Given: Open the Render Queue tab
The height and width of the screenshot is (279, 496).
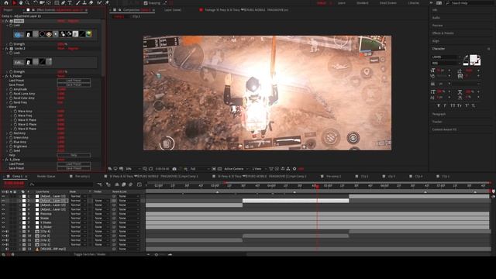Looking at the screenshot, I should click(x=46, y=176).
